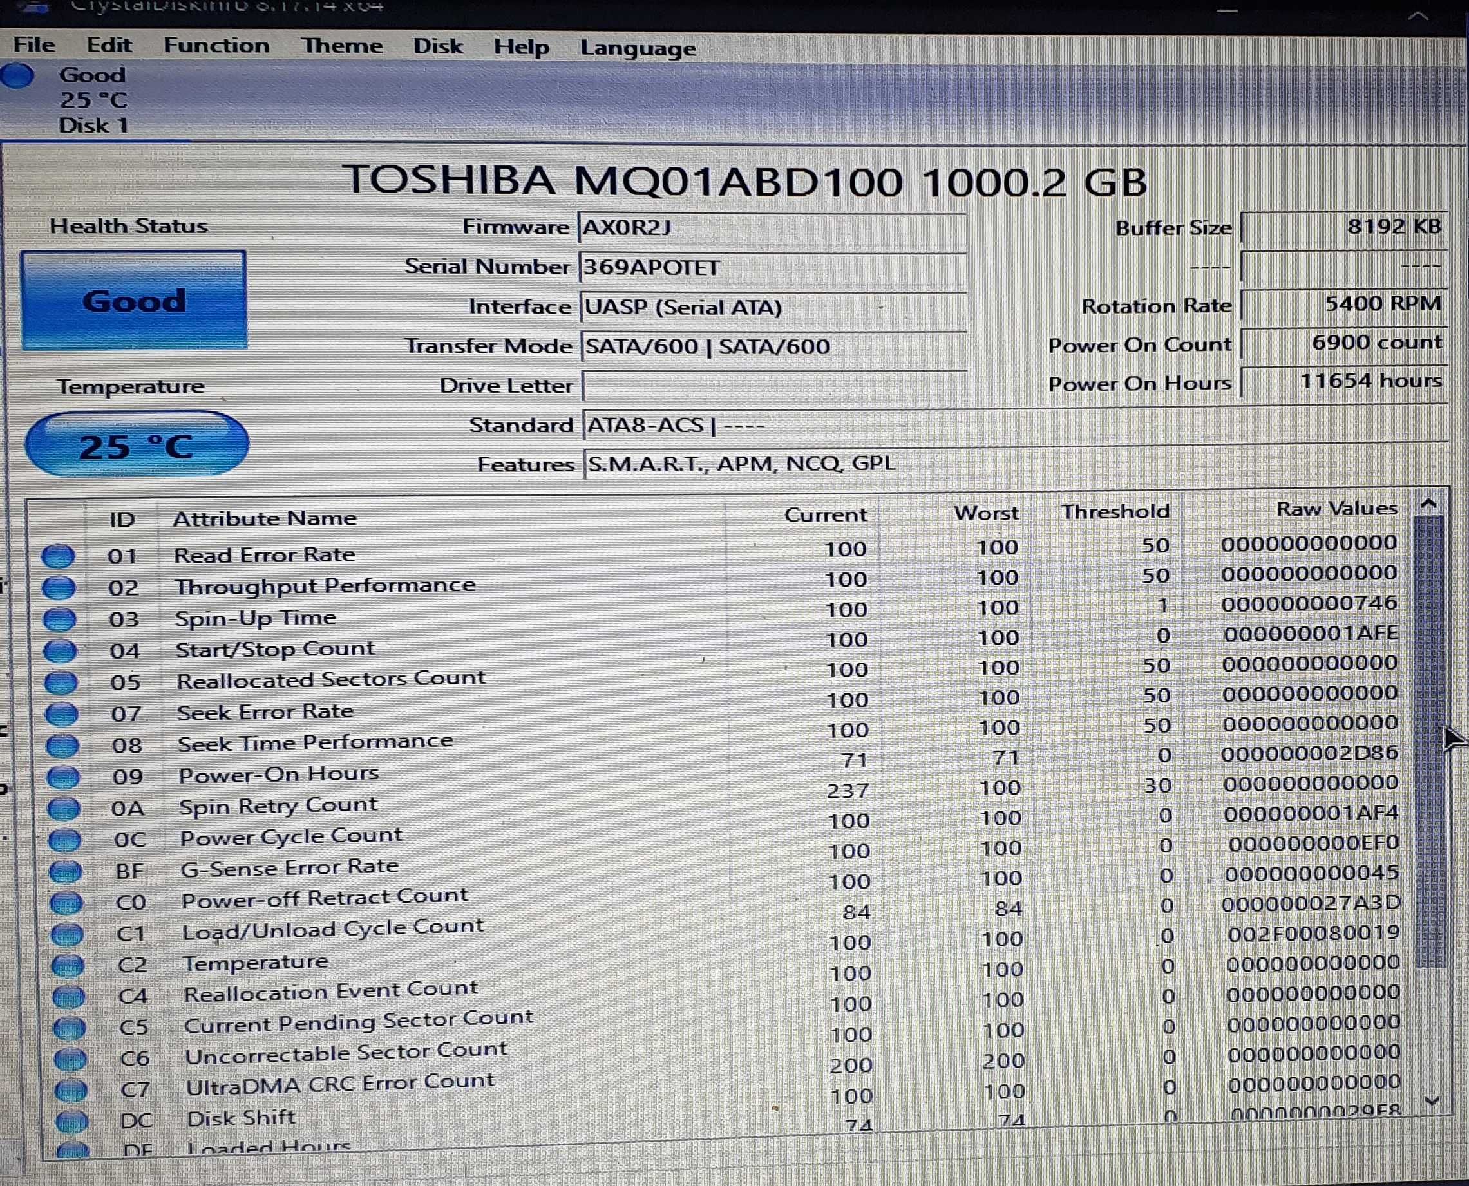This screenshot has height=1186, width=1469.
Task: Open the Edit menu
Action: point(109,45)
